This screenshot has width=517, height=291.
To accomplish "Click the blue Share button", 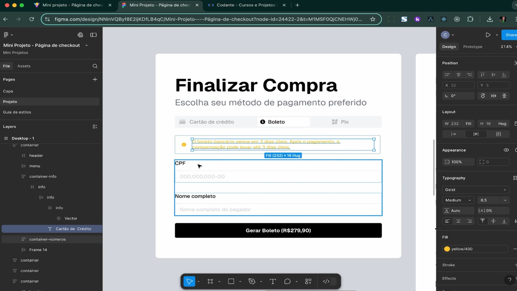I will click(510, 35).
